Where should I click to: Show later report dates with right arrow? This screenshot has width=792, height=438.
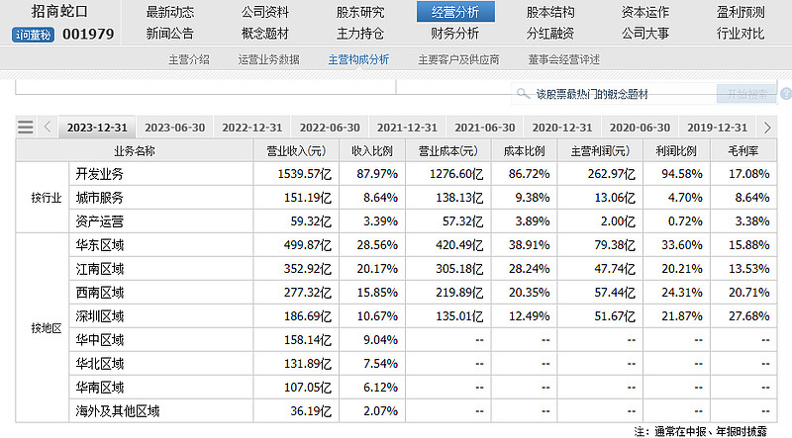(x=767, y=128)
